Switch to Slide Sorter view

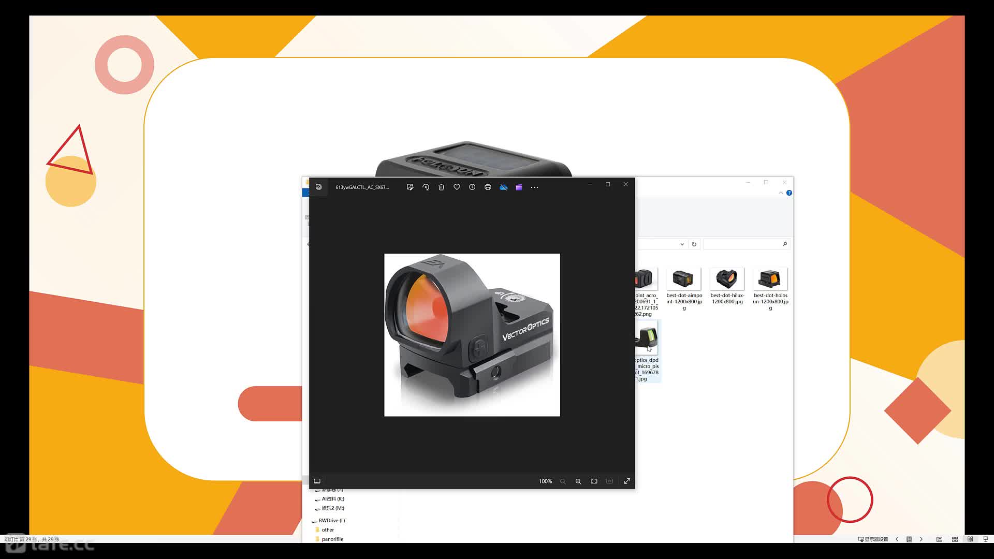coord(955,539)
